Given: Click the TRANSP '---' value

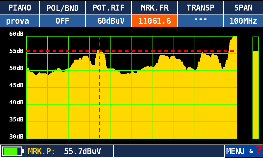Looking at the screenshot, I should [201, 21].
